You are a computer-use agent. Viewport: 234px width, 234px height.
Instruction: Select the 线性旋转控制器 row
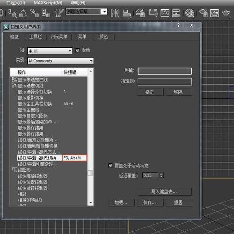tap(49, 188)
